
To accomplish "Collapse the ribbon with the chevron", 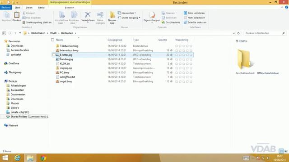I will click(x=282, y=7).
